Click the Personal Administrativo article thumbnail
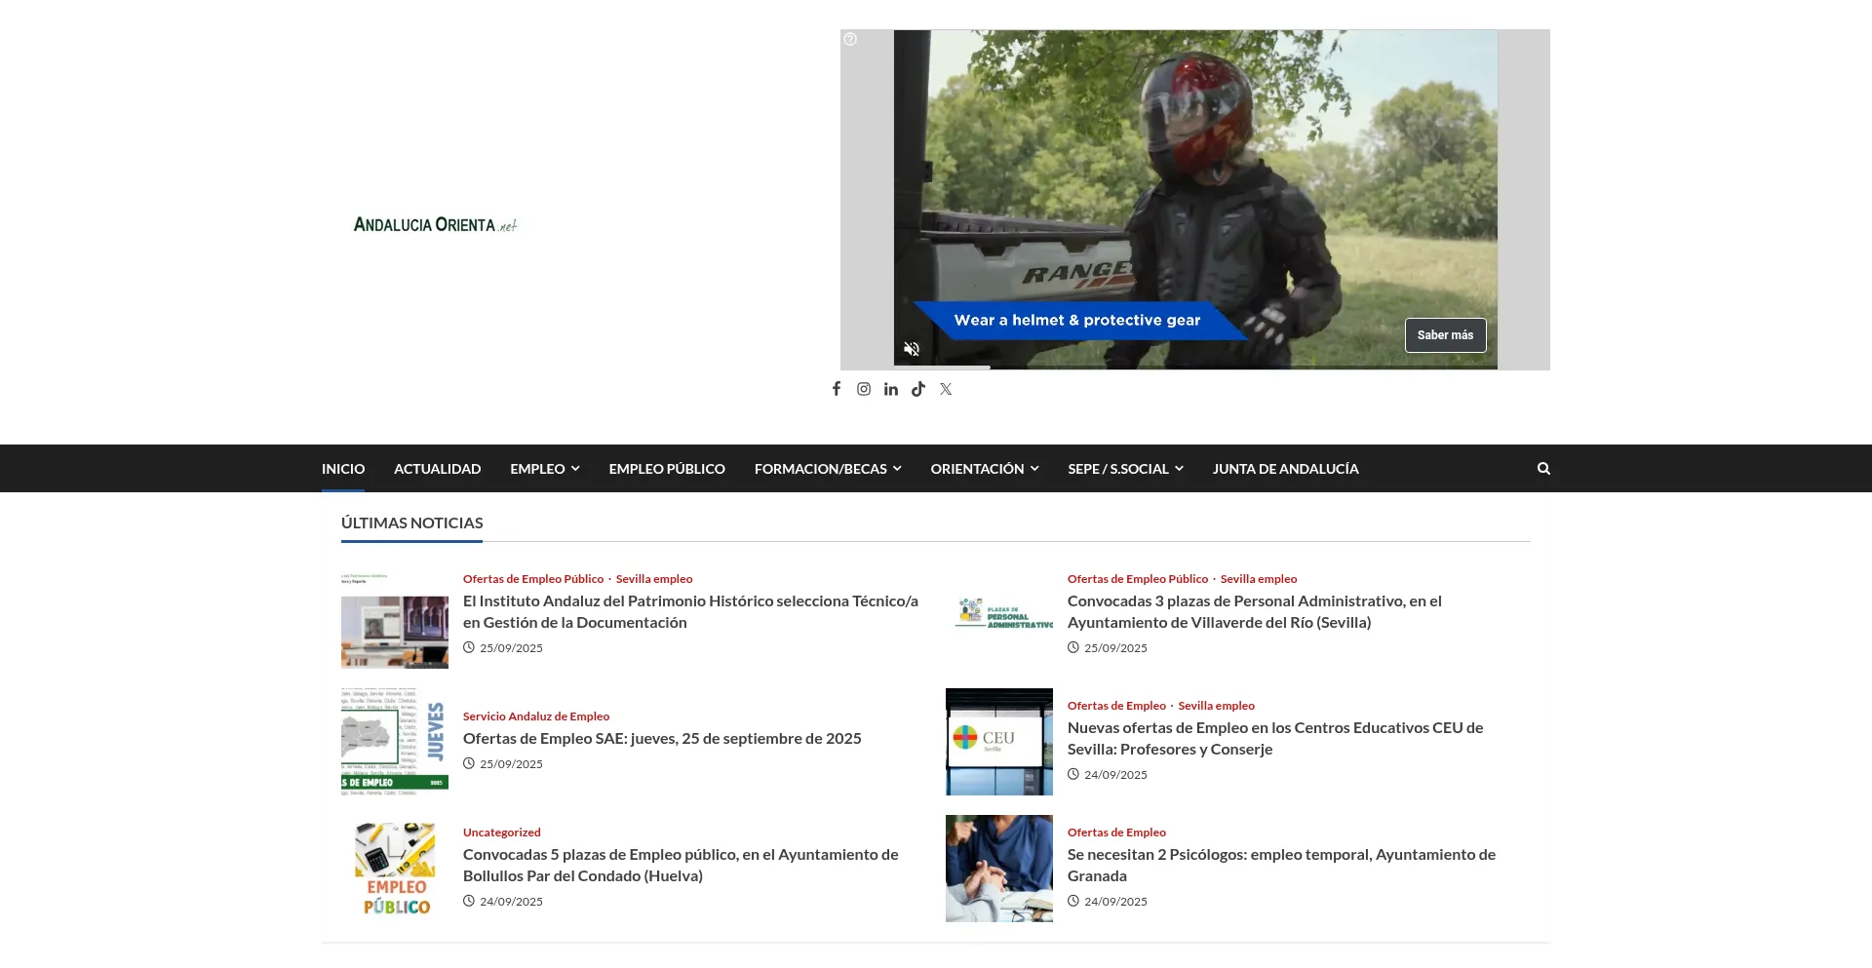 pyautogui.click(x=999, y=613)
